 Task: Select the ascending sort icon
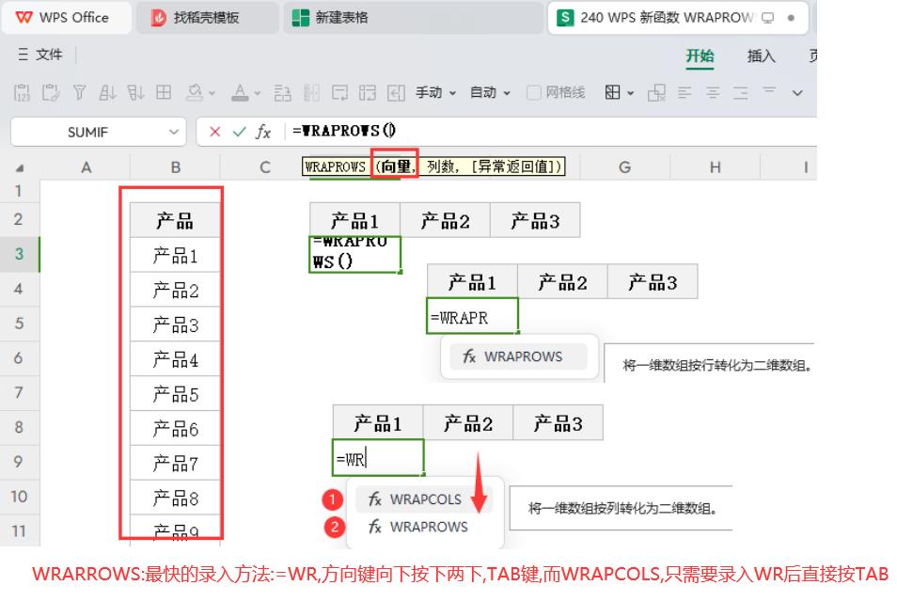(108, 91)
